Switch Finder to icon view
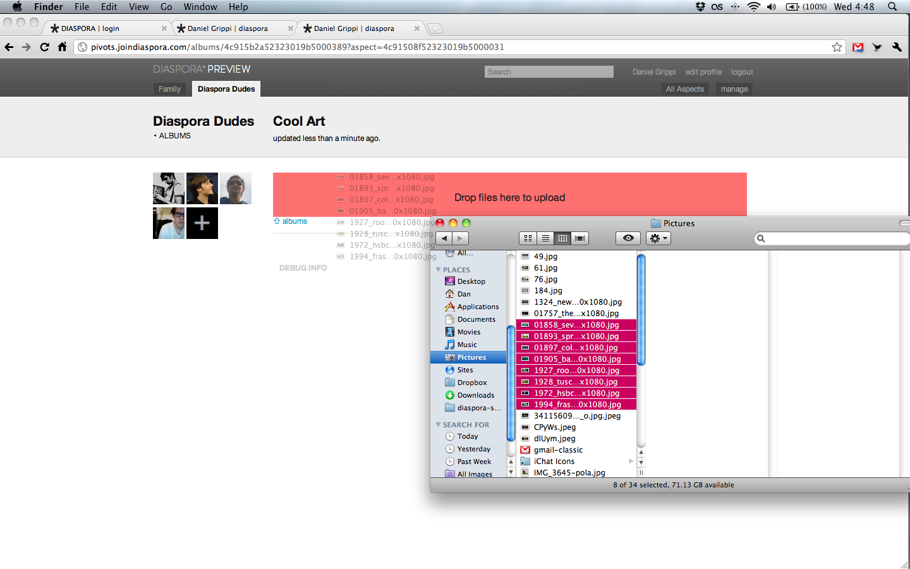 pyautogui.click(x=528, y=238)
